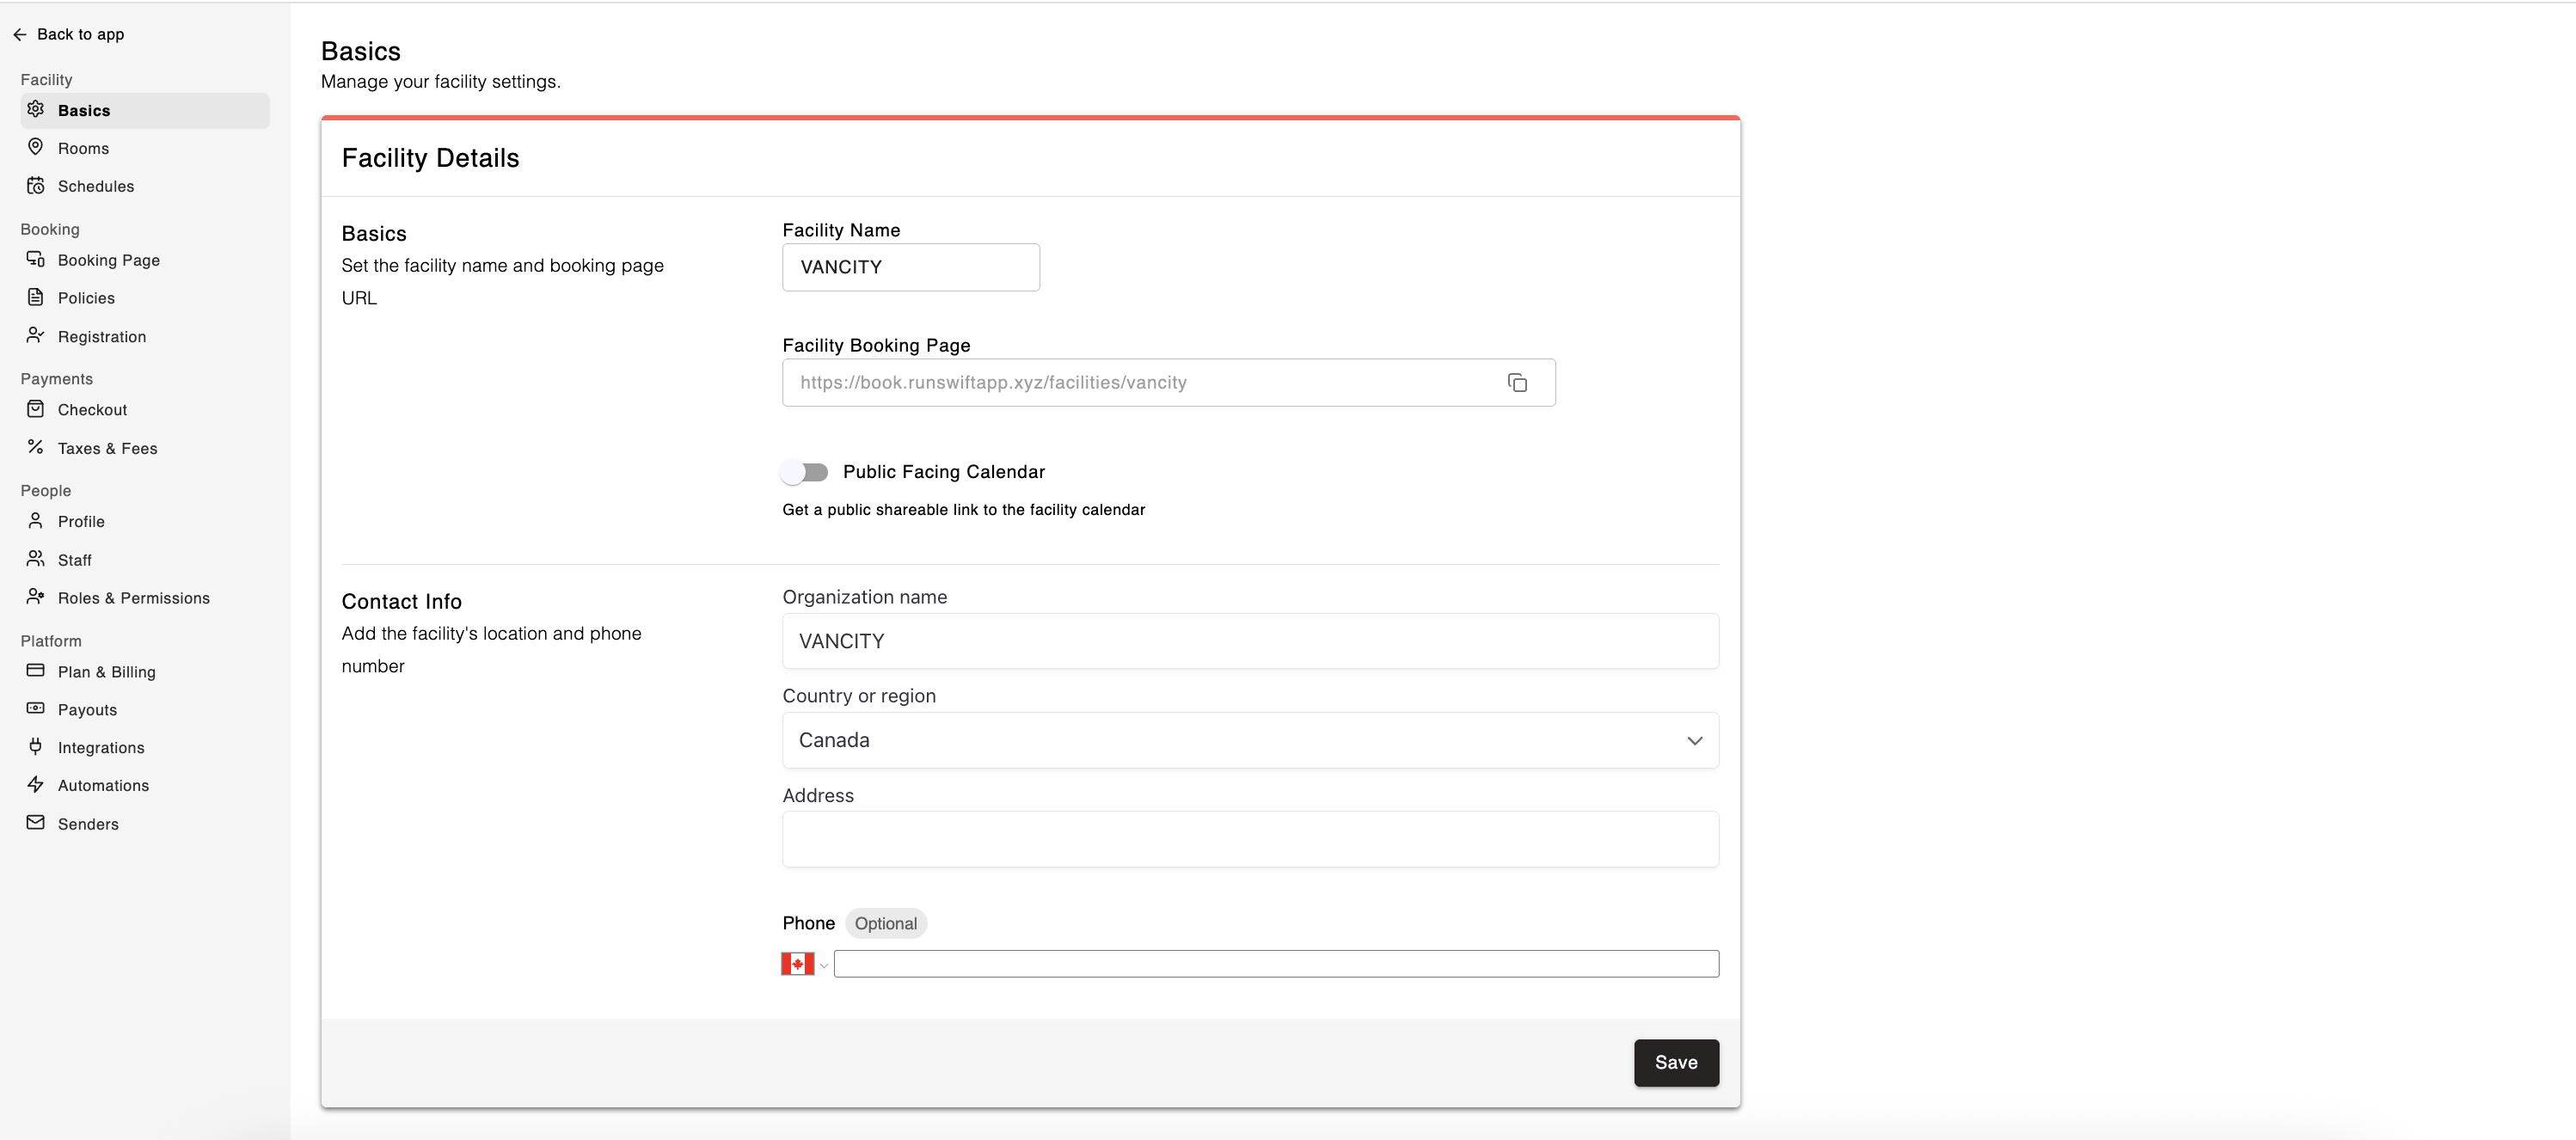2576x1140 pixels.
Task: Click the Canada dropdown chevron arrow
Action: (x=1694, y=741)
